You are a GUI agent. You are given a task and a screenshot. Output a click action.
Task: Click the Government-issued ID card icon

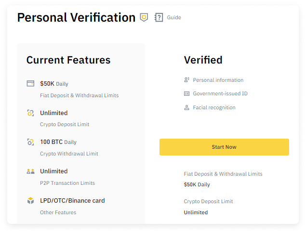(186, 93)
